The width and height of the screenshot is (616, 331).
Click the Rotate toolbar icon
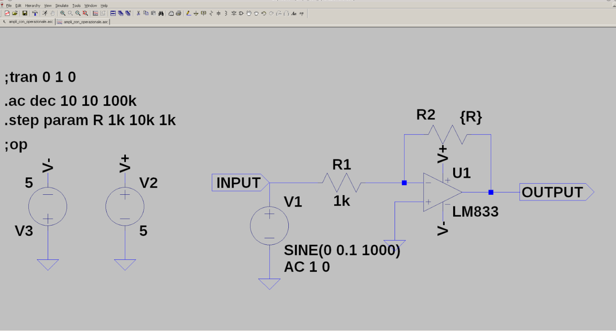279,13
